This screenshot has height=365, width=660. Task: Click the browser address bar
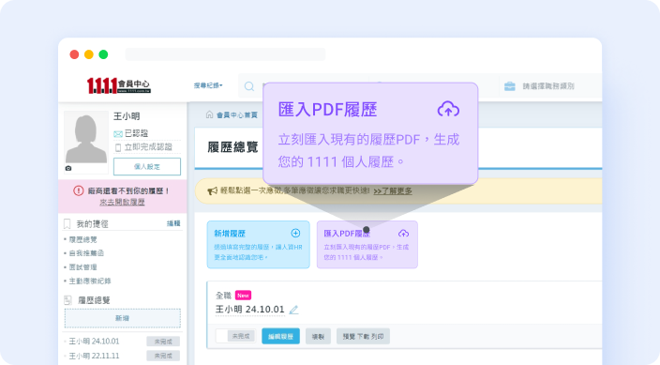(x=225, y=54)
